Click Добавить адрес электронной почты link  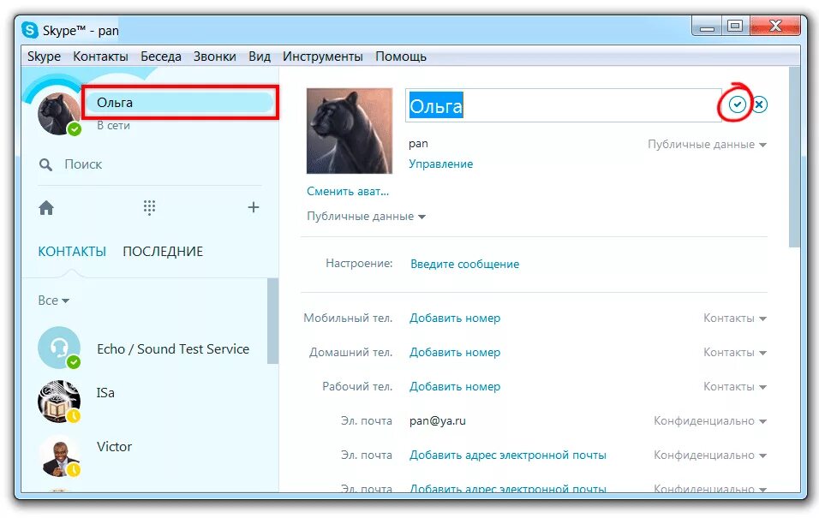click(x=508, y=455)
